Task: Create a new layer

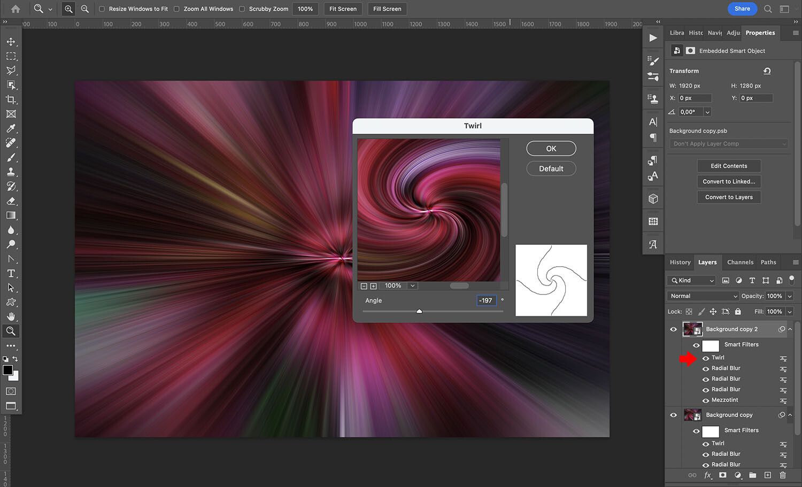Action: (x=767, y=475)
